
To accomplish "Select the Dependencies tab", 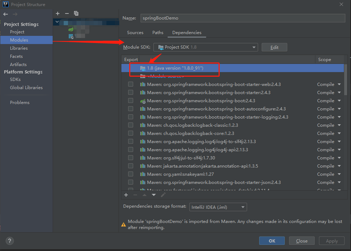I will point(187,33).
